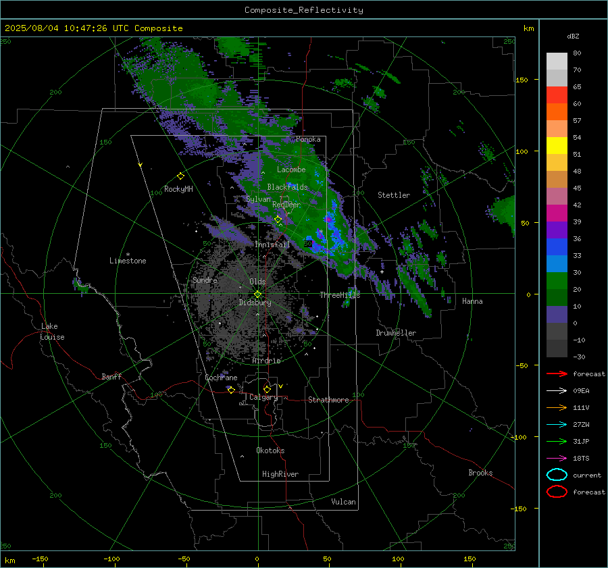Select the dark gray -30 dBZ swatch

[557, 348]
